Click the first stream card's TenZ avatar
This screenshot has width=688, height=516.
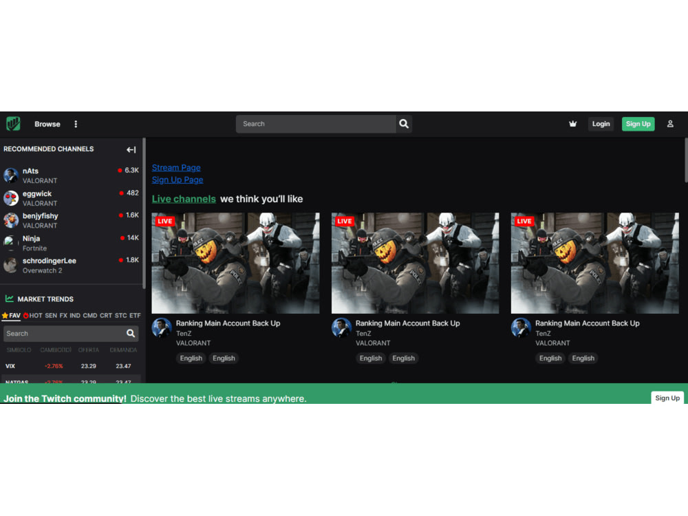point(162,327)
